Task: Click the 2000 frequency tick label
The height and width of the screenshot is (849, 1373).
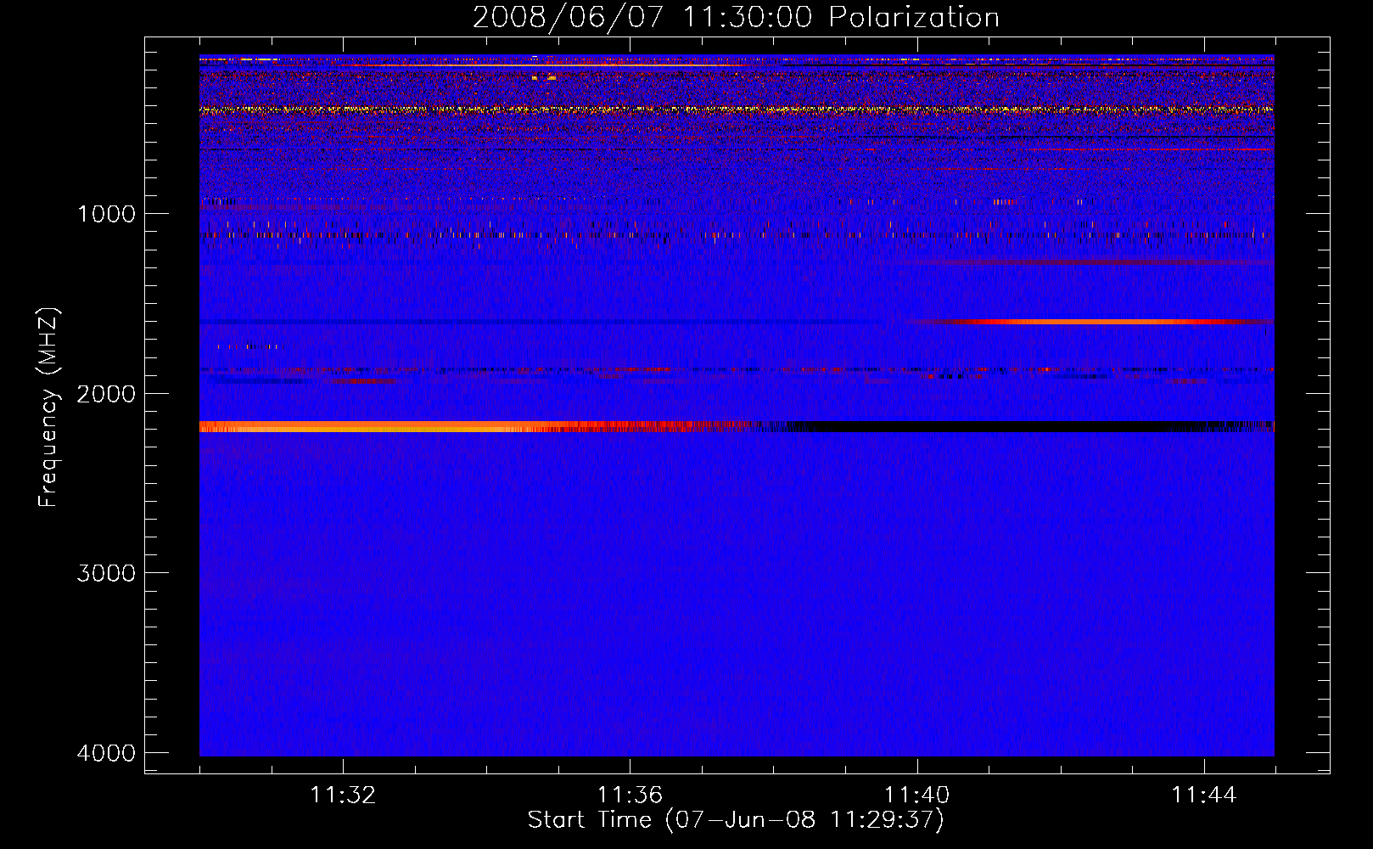Action: tap(106, 393)
